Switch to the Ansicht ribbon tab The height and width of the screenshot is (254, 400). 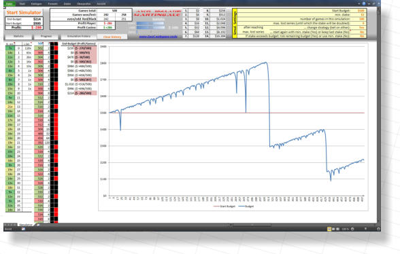101,4
